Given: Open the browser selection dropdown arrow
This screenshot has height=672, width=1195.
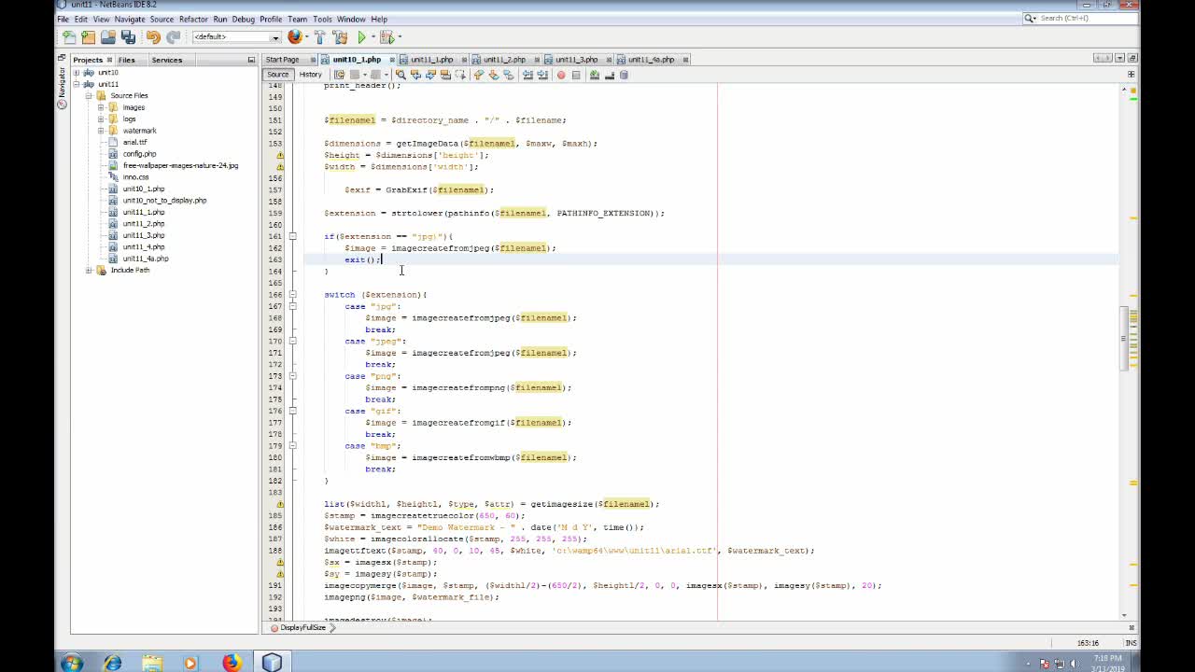Looking at the screenshot, I should point(305,37).
